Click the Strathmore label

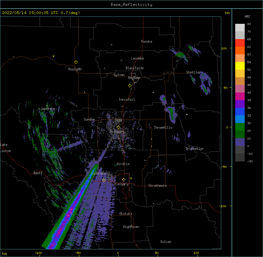[157, 186]
